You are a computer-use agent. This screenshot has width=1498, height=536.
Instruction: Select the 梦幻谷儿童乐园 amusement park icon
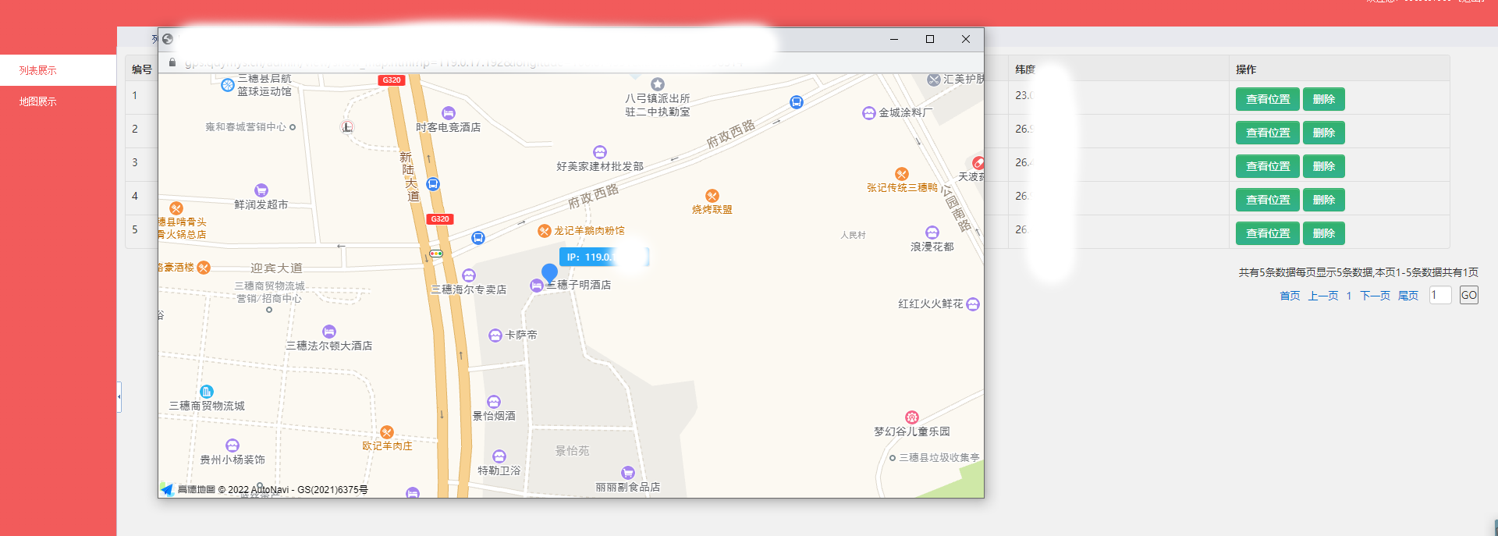(x=912, y=417)
